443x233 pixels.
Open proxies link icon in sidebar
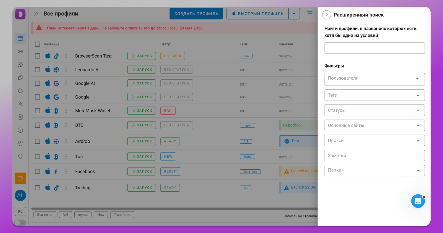point(20,52)
